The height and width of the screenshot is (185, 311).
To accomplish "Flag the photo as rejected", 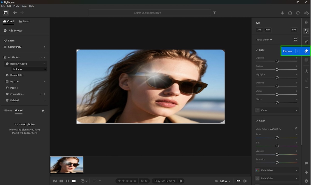I will point(146,181).
